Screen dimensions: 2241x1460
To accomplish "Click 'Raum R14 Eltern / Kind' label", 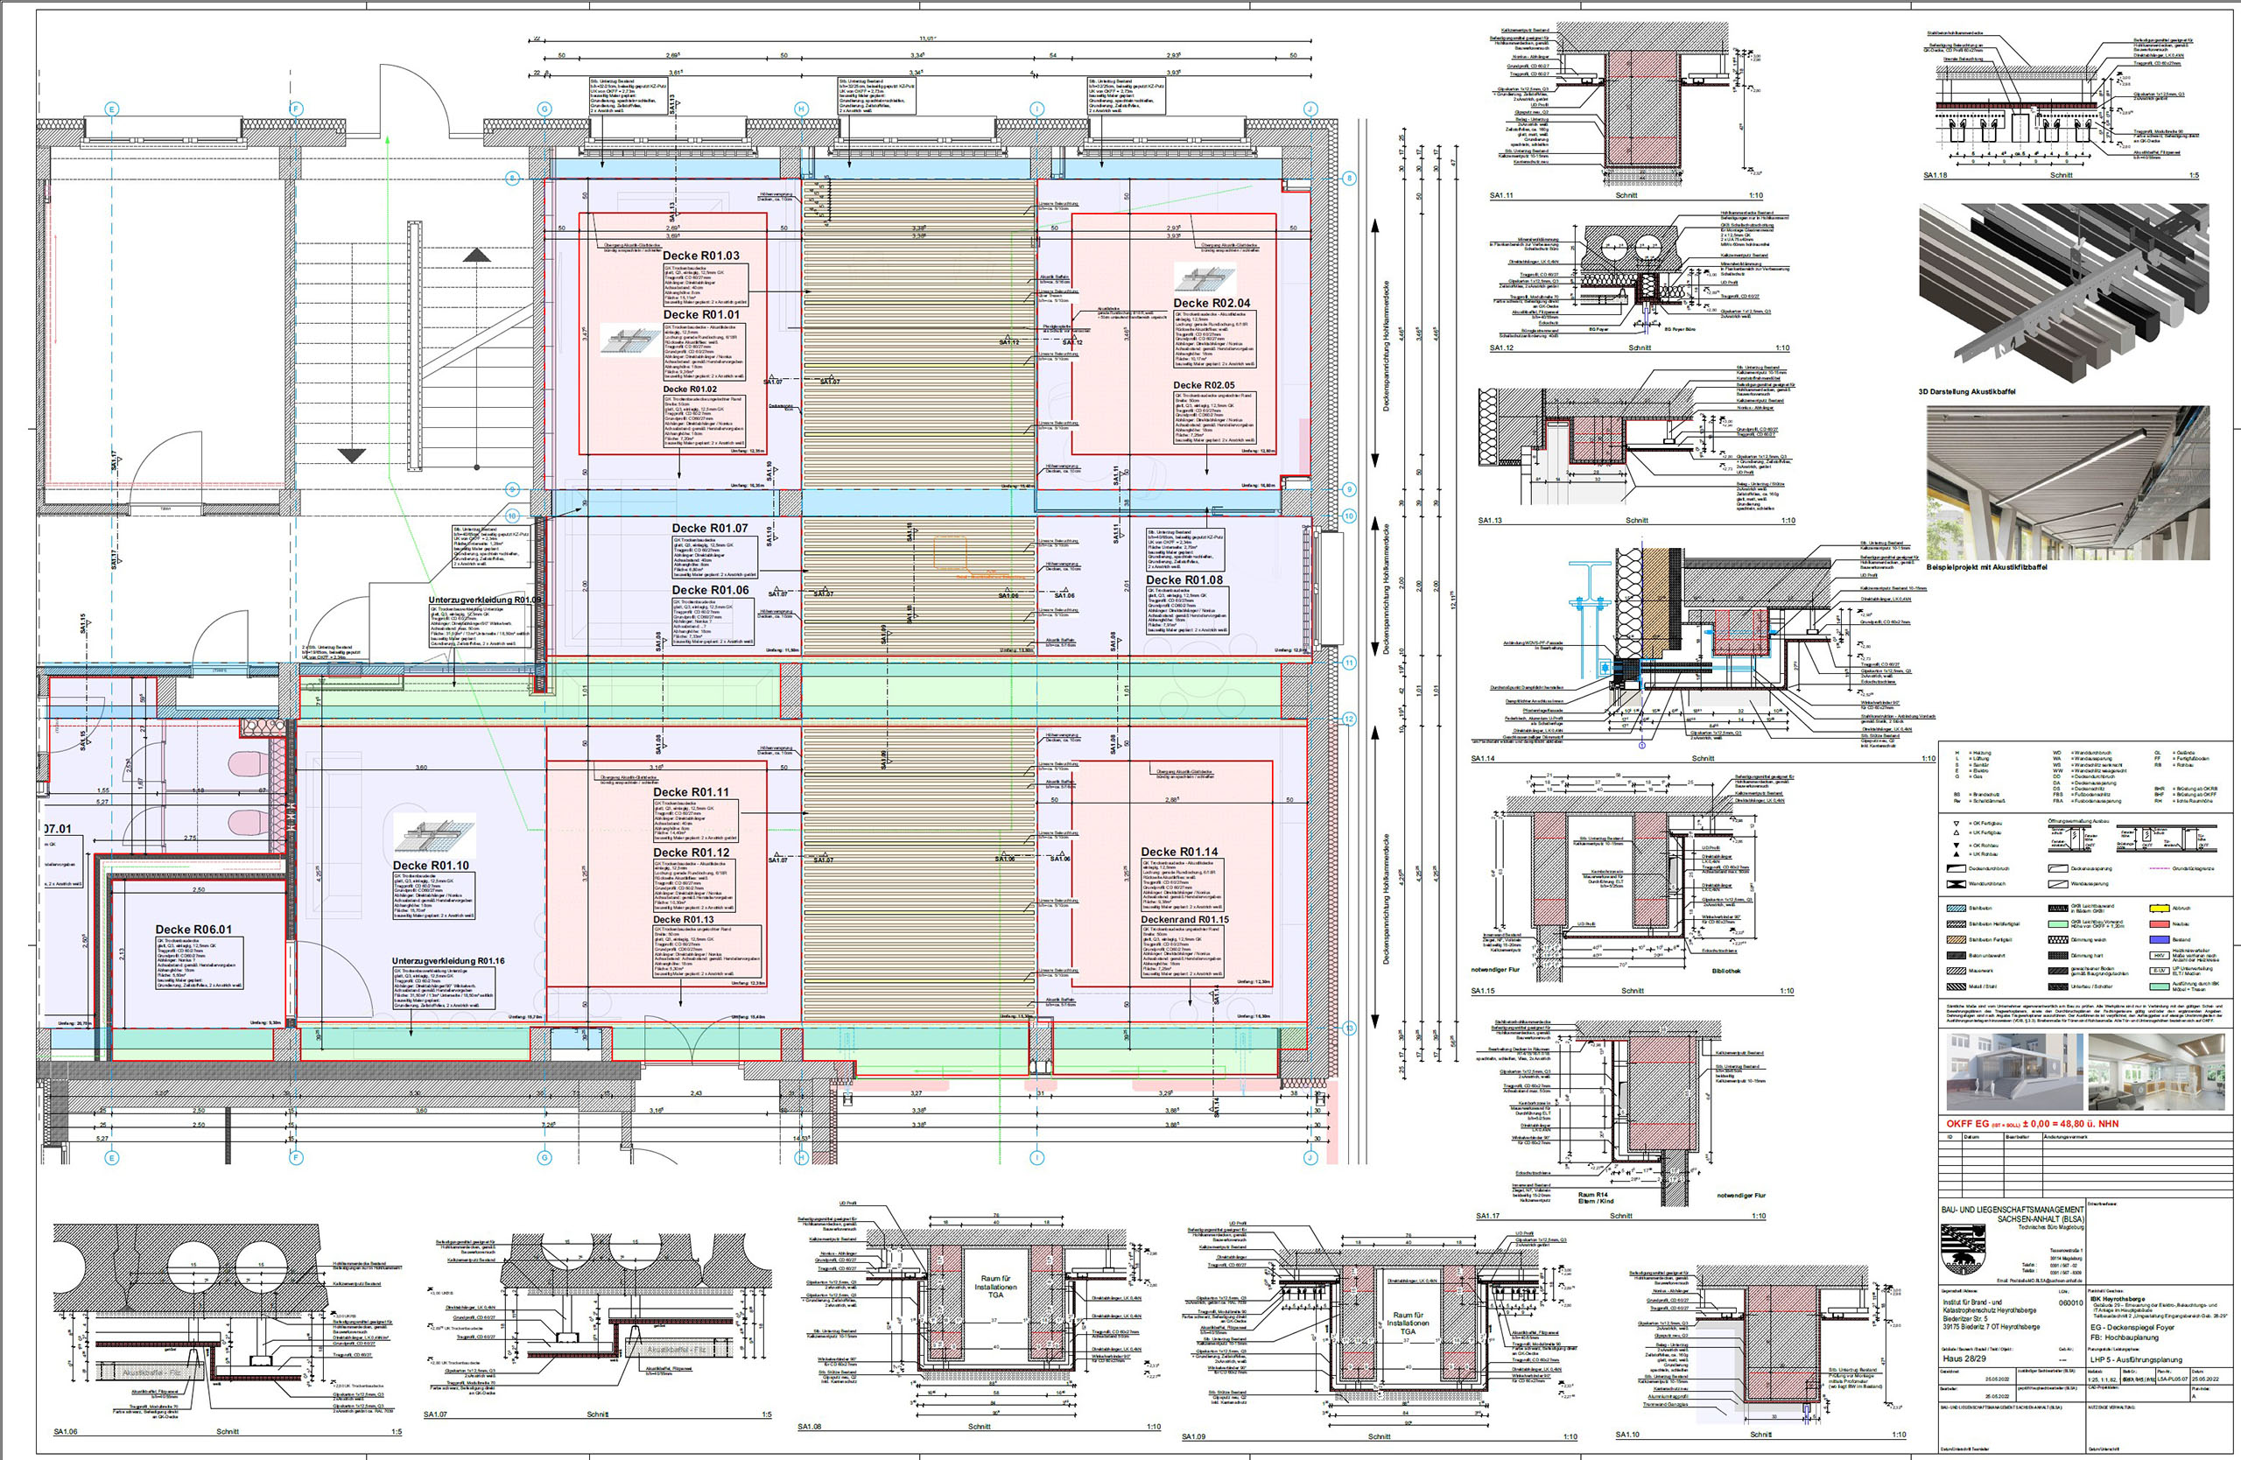I will pyautogui.click(x=1593, y=1198).
